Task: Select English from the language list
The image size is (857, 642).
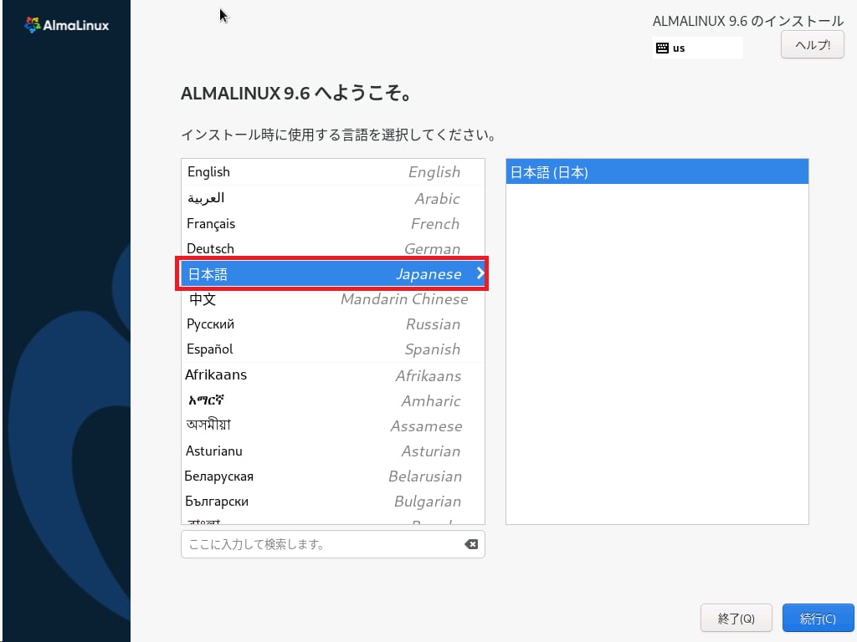Action: click(332, 172)
